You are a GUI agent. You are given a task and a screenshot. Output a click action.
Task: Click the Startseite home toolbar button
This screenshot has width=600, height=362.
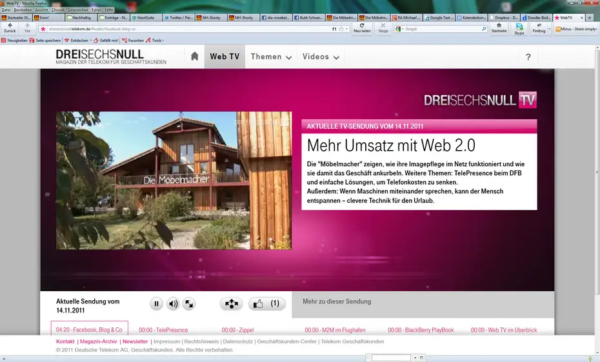499,28
